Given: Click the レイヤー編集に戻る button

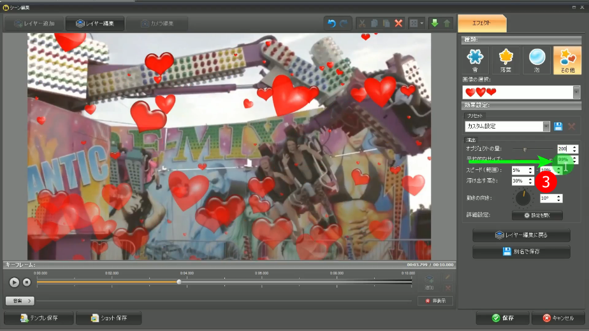Looking at the screenshot, I should 521,235.
